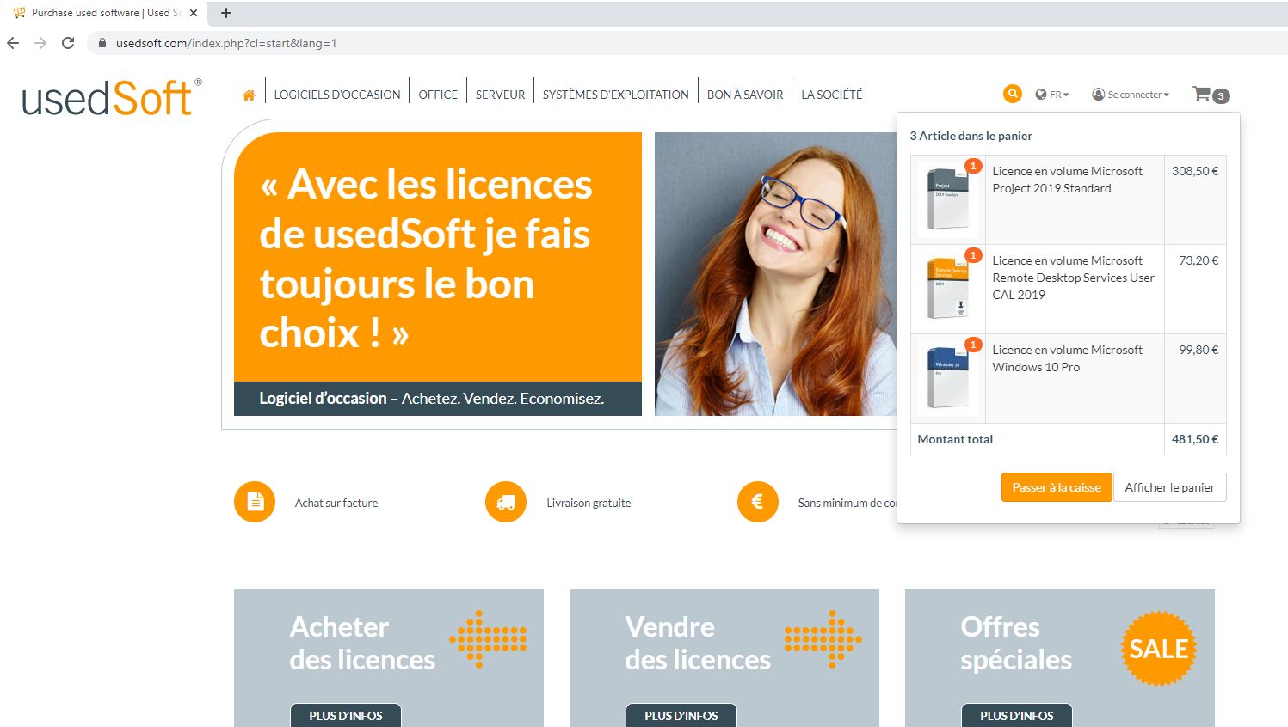Click the Livraison gratuite truck icon
The width and height of the screenshot is (1288, 727).
tap(506, 502)
